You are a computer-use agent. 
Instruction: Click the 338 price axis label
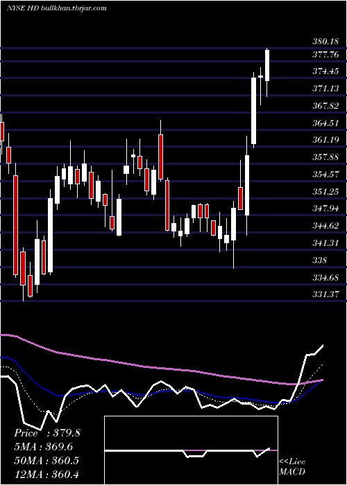click(x=319, y=260)
